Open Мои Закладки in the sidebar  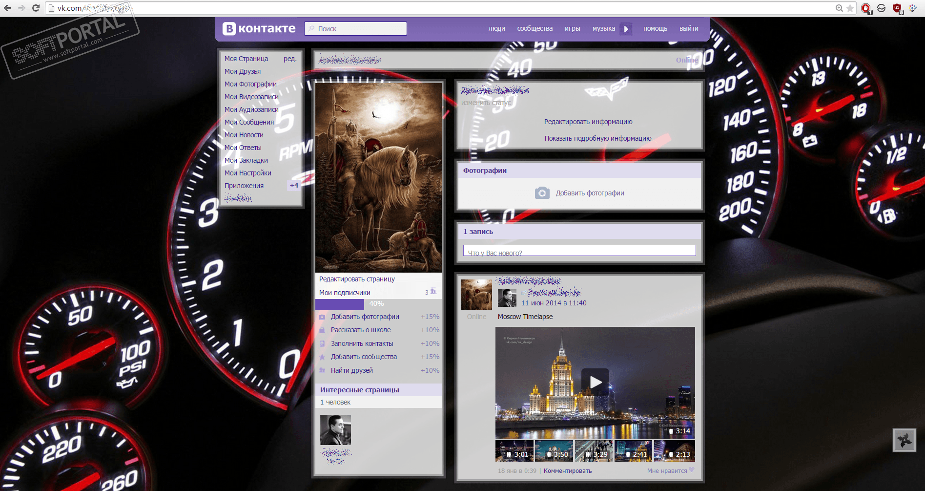246,160
